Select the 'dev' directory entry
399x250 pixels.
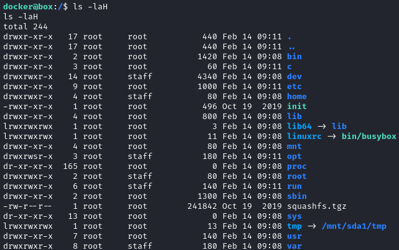(x=294, y=77)
